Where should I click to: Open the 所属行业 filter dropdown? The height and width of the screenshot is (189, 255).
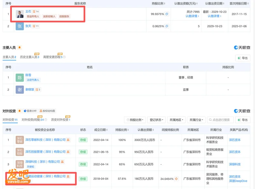pos(196,120)
